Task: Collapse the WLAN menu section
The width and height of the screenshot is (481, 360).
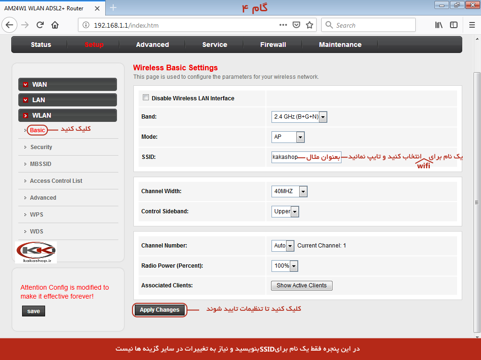Action: click(x=68, y=115)
